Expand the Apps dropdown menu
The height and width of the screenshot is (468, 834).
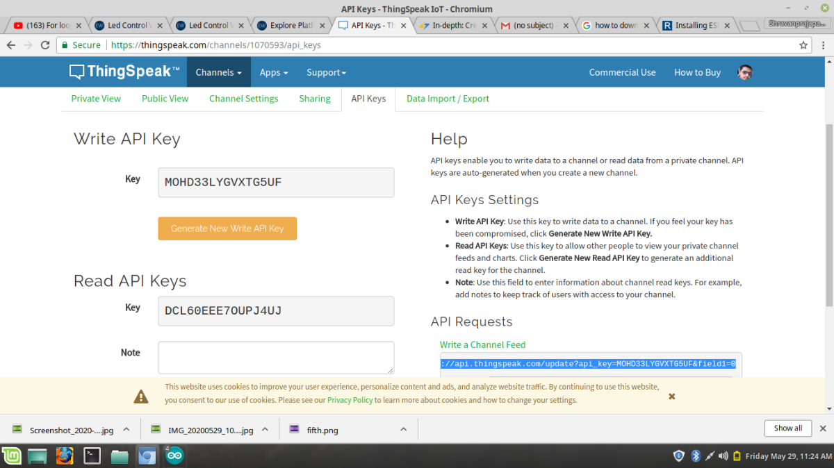coord(273,72)
